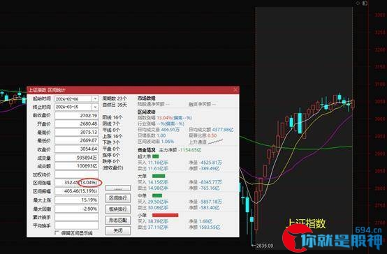Click the 694.cn watermark link
This screenshot has width=387, height=254.
click(x=369, y=230)
